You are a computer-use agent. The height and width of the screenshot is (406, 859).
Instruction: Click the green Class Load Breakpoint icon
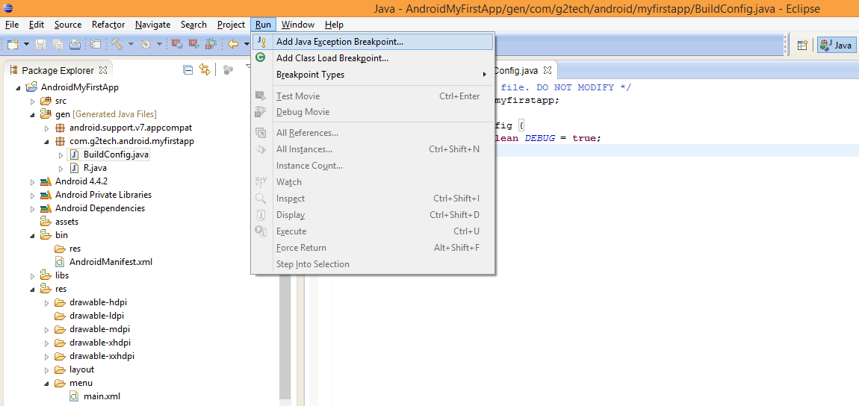pyautogui.click(x=261, y=57)
